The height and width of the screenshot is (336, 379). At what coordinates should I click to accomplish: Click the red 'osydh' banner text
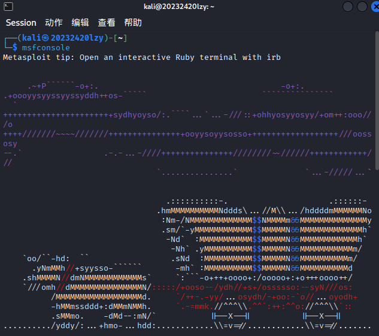250,297
